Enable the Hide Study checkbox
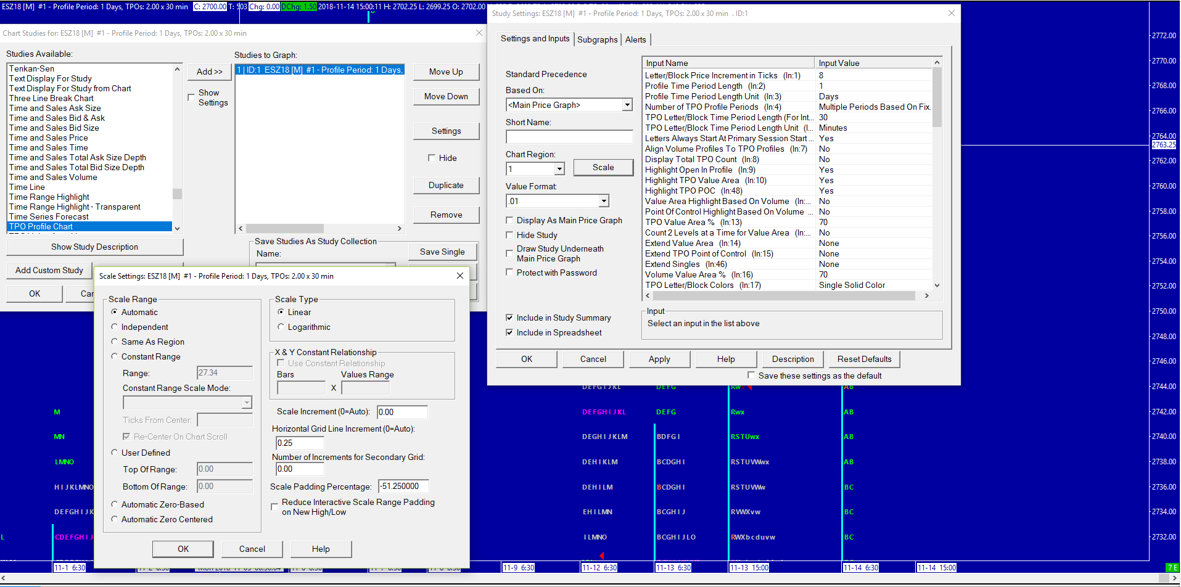The image size is (1181, 587). coord(509,235)
